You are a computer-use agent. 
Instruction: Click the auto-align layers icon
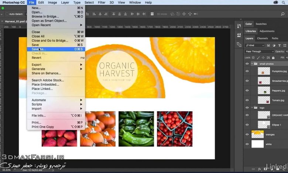pos(152,14)
